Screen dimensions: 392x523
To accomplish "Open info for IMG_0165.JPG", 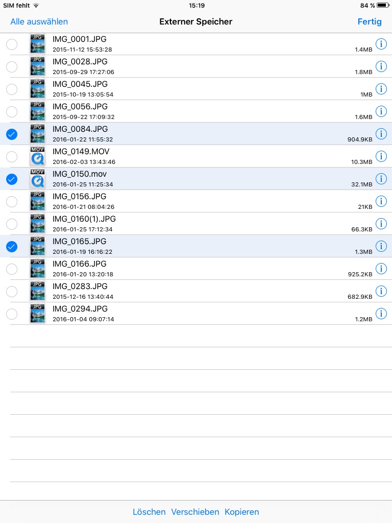I will 381,246.
